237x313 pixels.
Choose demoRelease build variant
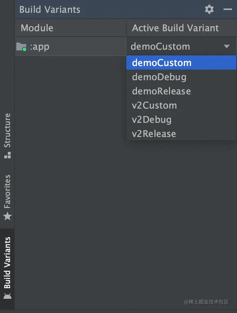click(161, 91)
